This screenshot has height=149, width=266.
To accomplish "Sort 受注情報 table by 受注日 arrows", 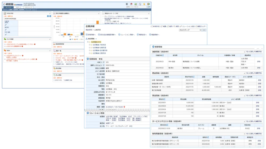I will point(164,99).
